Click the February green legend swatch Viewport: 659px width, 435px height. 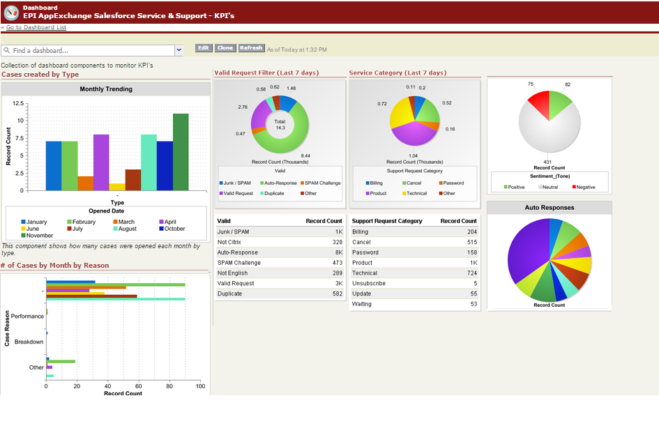click(69, 222)
